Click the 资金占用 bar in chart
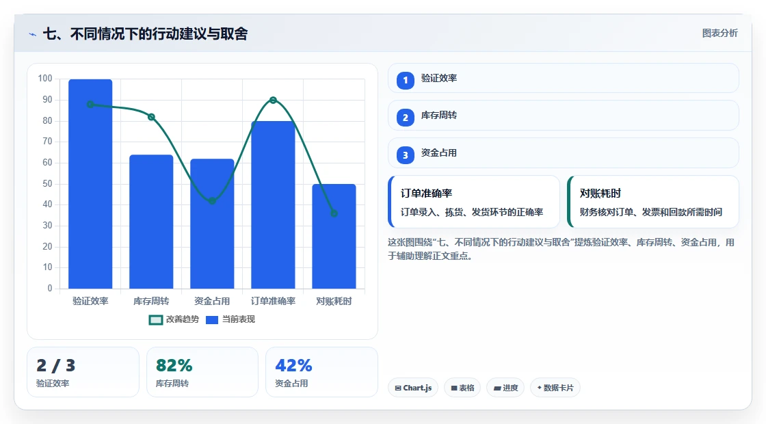 pos(212,224)
